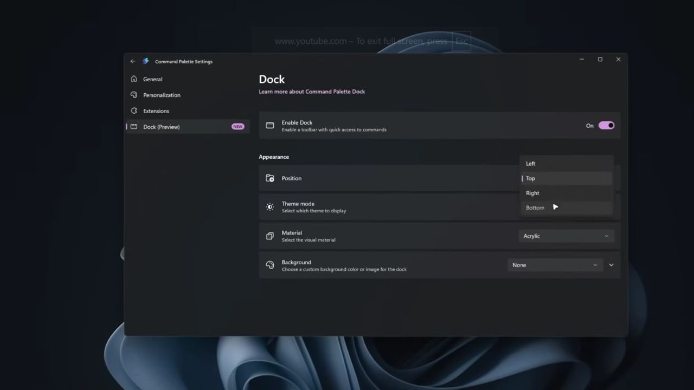This screenshot has width=694, height=390.
Task: Click the NEW badge next to Dock
Action: click(x=237, y=126)
